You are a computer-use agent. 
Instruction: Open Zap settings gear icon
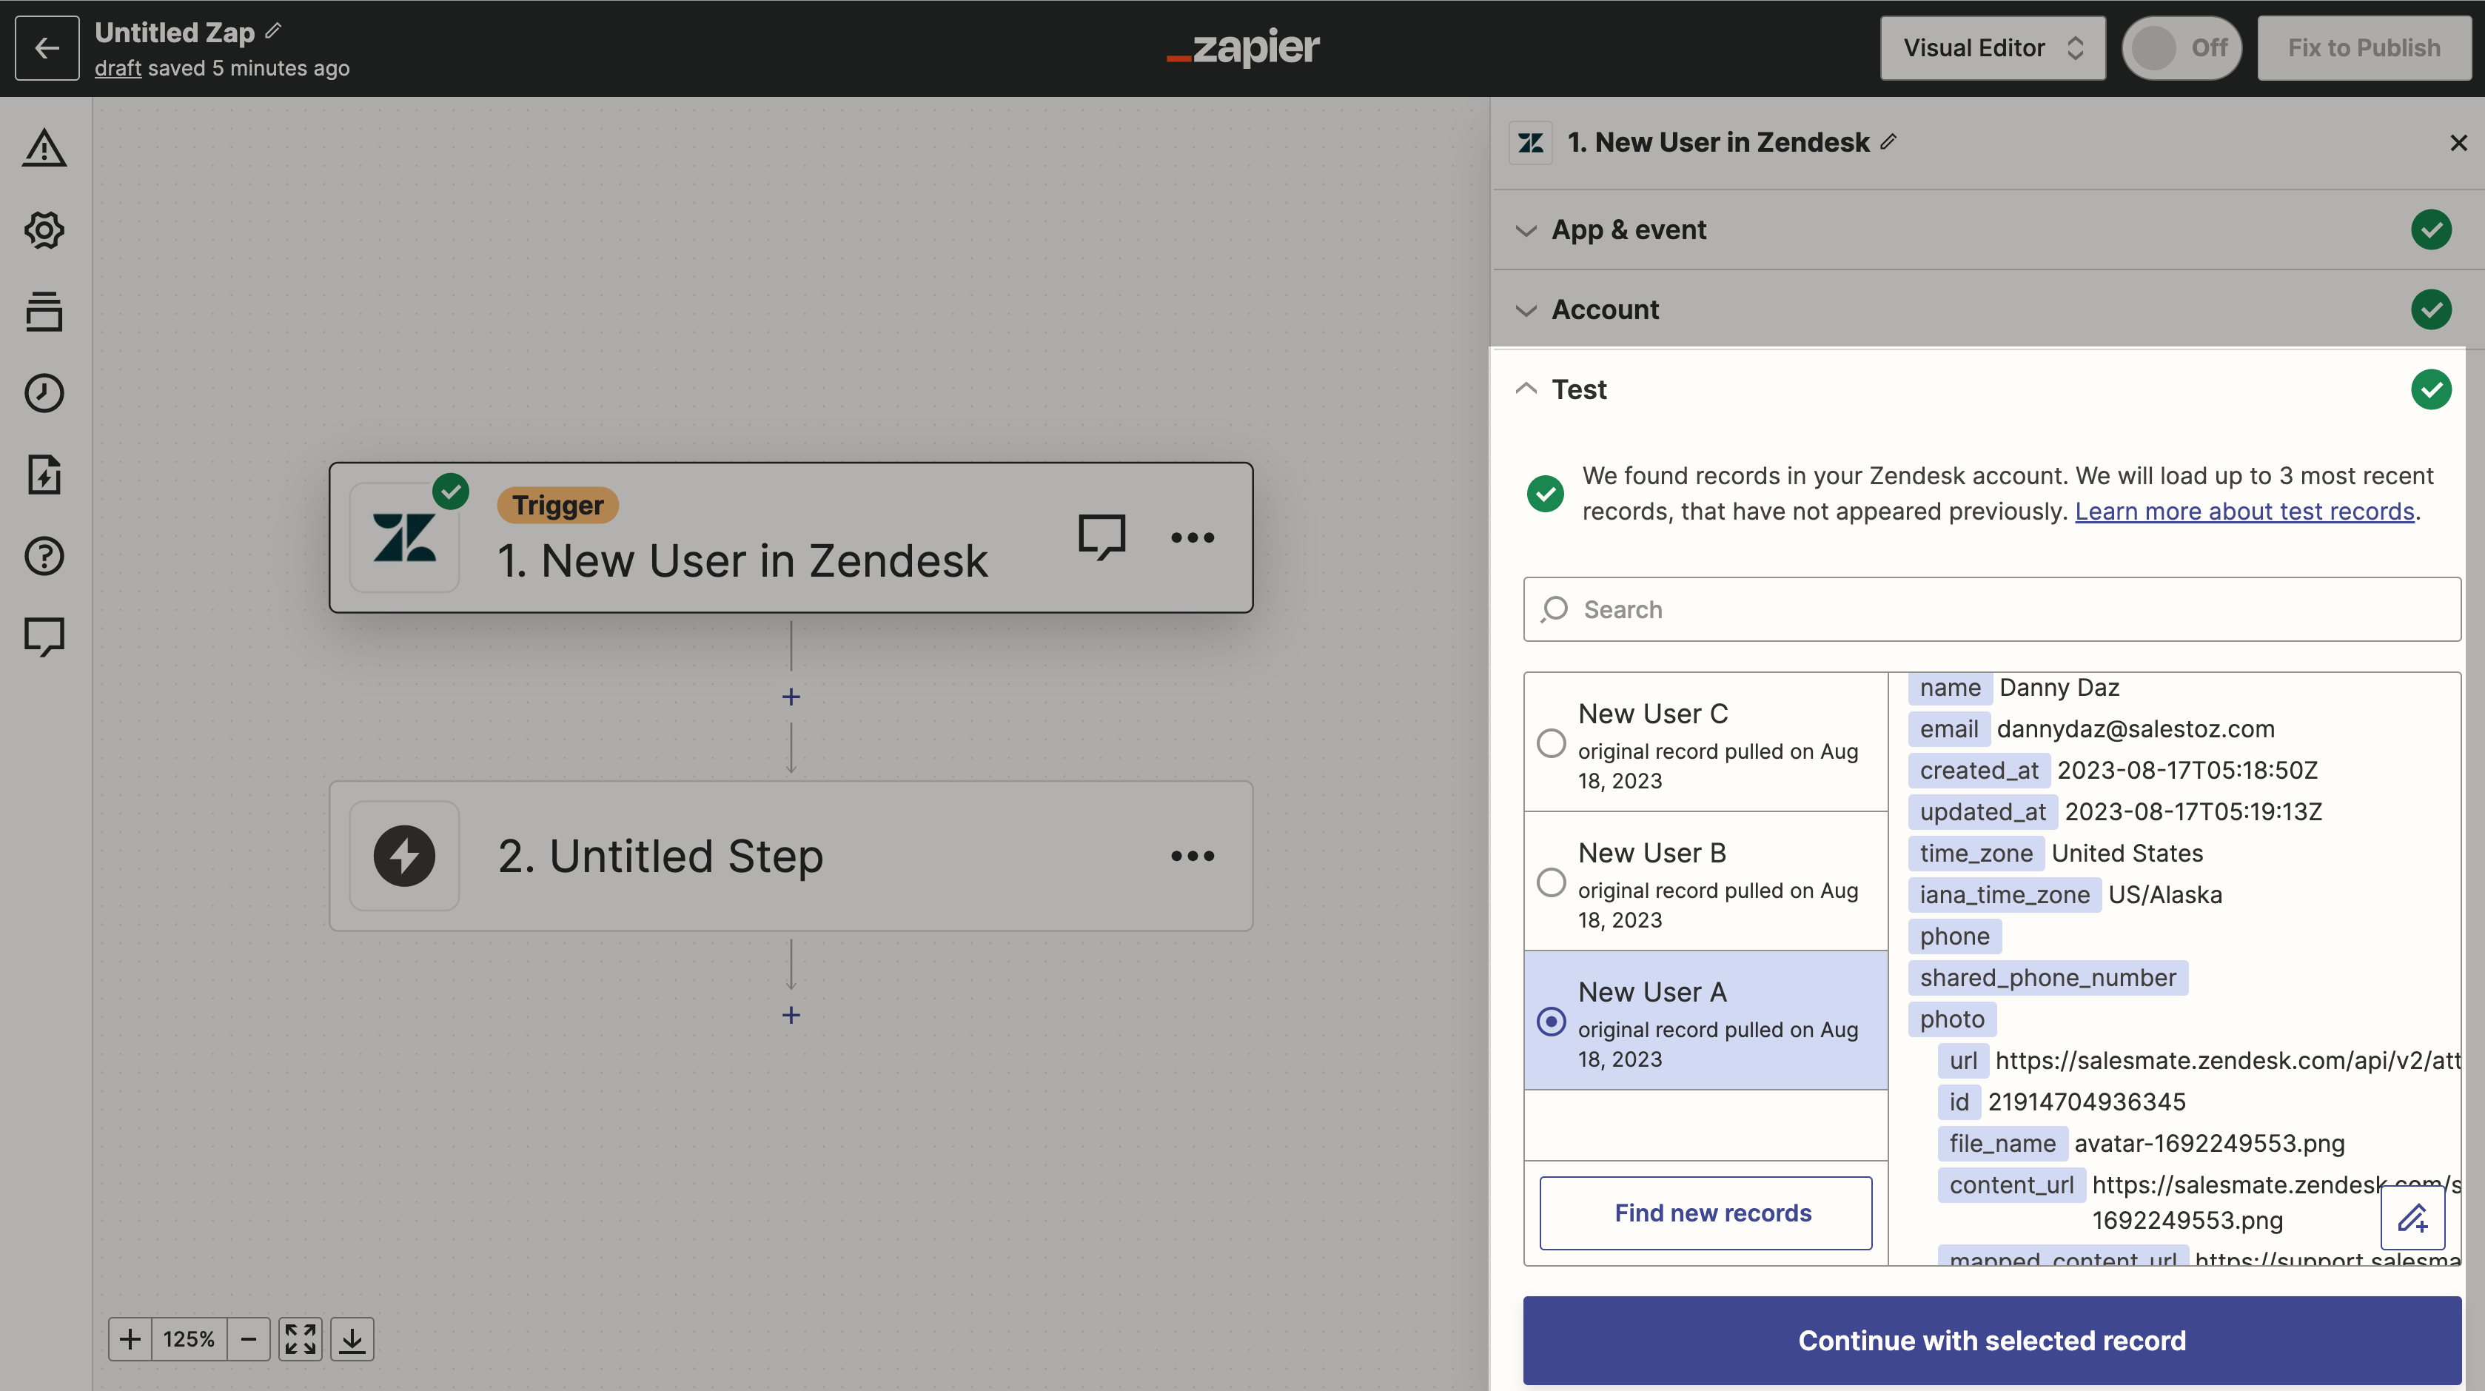(x=44, y=229)
